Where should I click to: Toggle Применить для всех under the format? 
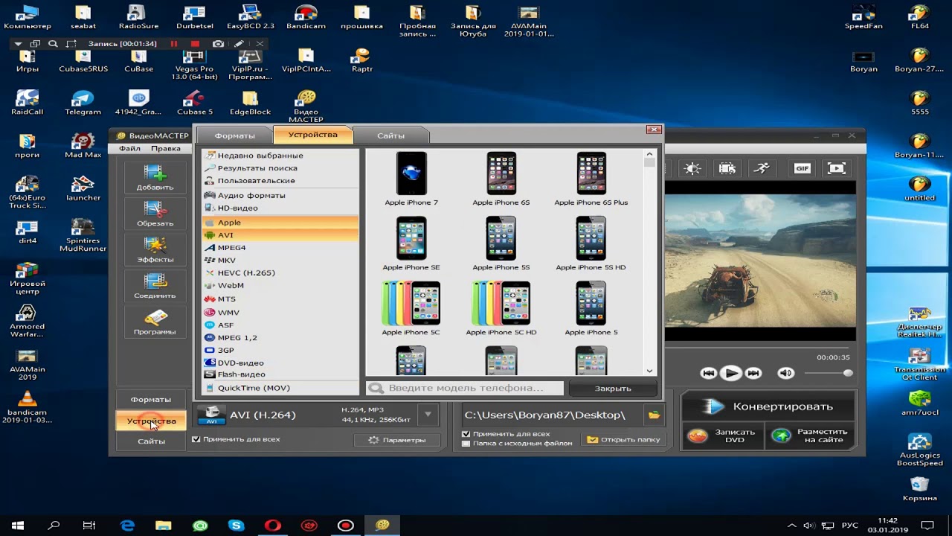click(196, 439)
